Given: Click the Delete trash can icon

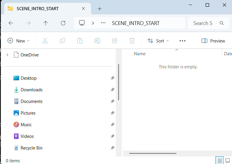Looking at the screenshot, I should 132,41.
